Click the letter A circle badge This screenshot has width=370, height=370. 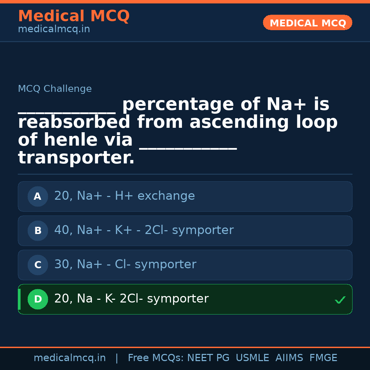click(38, 196)
